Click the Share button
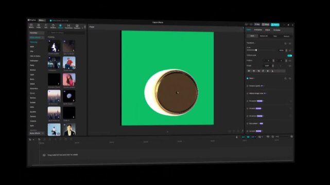Viewport: 330px width, 185px height. pos(266,25)
